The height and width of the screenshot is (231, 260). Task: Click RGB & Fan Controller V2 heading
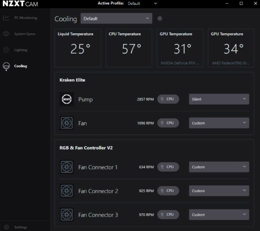pyautogui.click(x=86, y=148)
